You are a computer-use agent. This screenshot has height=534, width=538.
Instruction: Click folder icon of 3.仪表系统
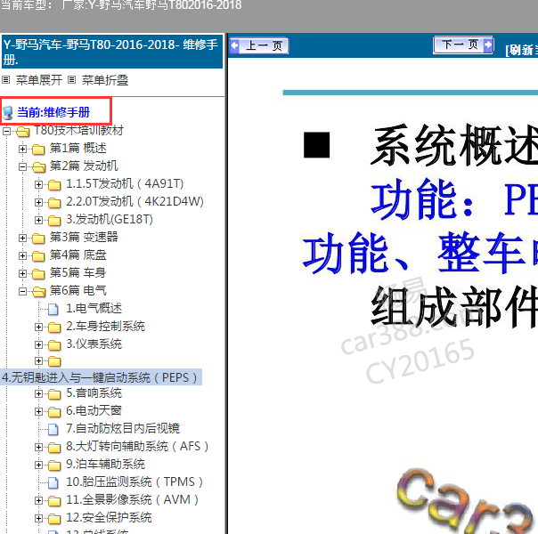[54, 345]
